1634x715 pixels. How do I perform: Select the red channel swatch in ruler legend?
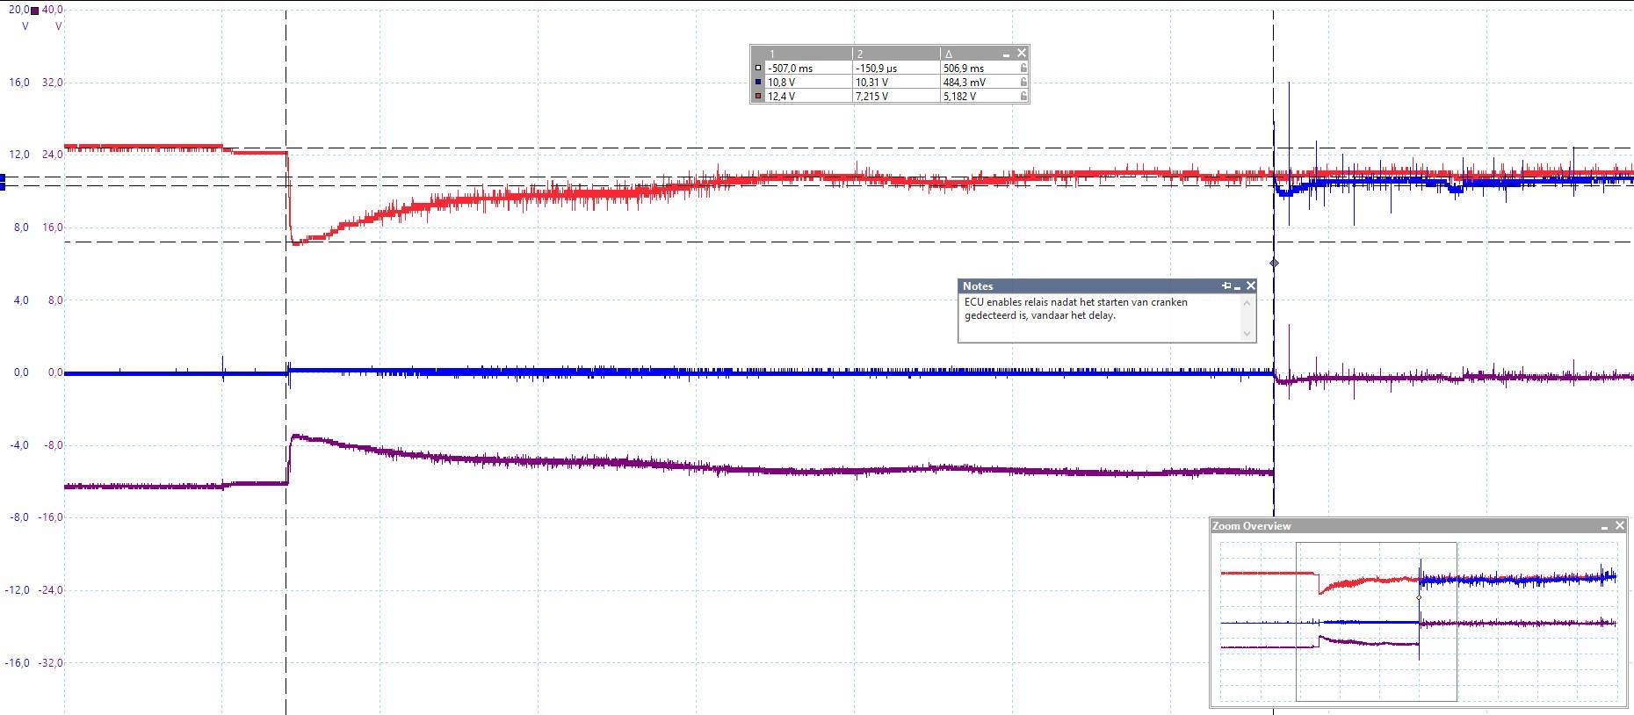[x=758, y=96]
